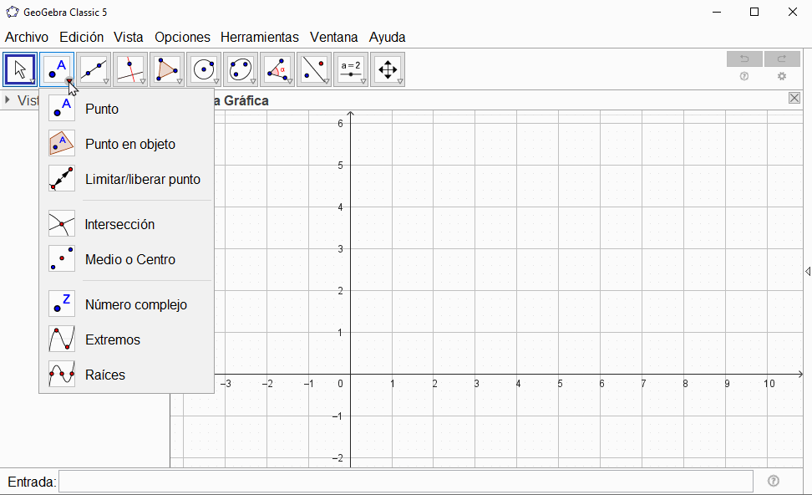Open the Opciones menu
This screenshot has width=812, height=495.
[182, 37]
